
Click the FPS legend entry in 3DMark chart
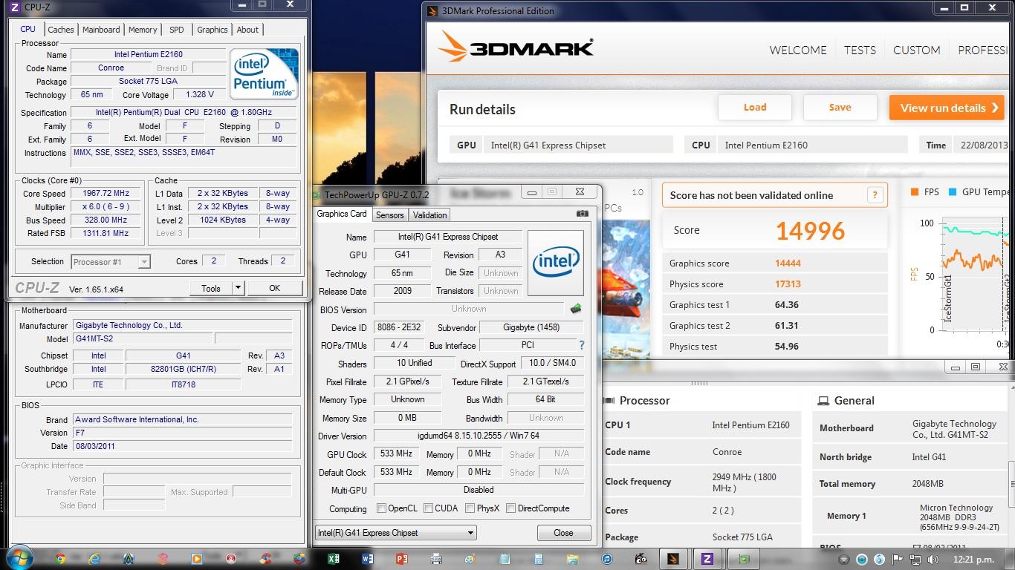click(x=925, y=191)
